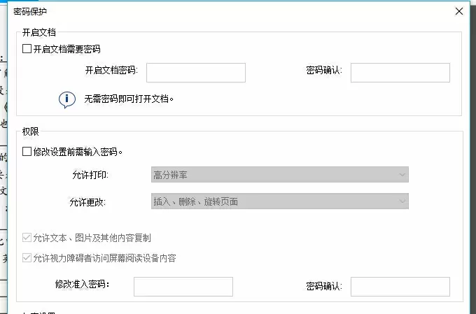This screenshot has height=314, width=476.
Task: Close the 密码保护 dialog
Action: point(459,11)
